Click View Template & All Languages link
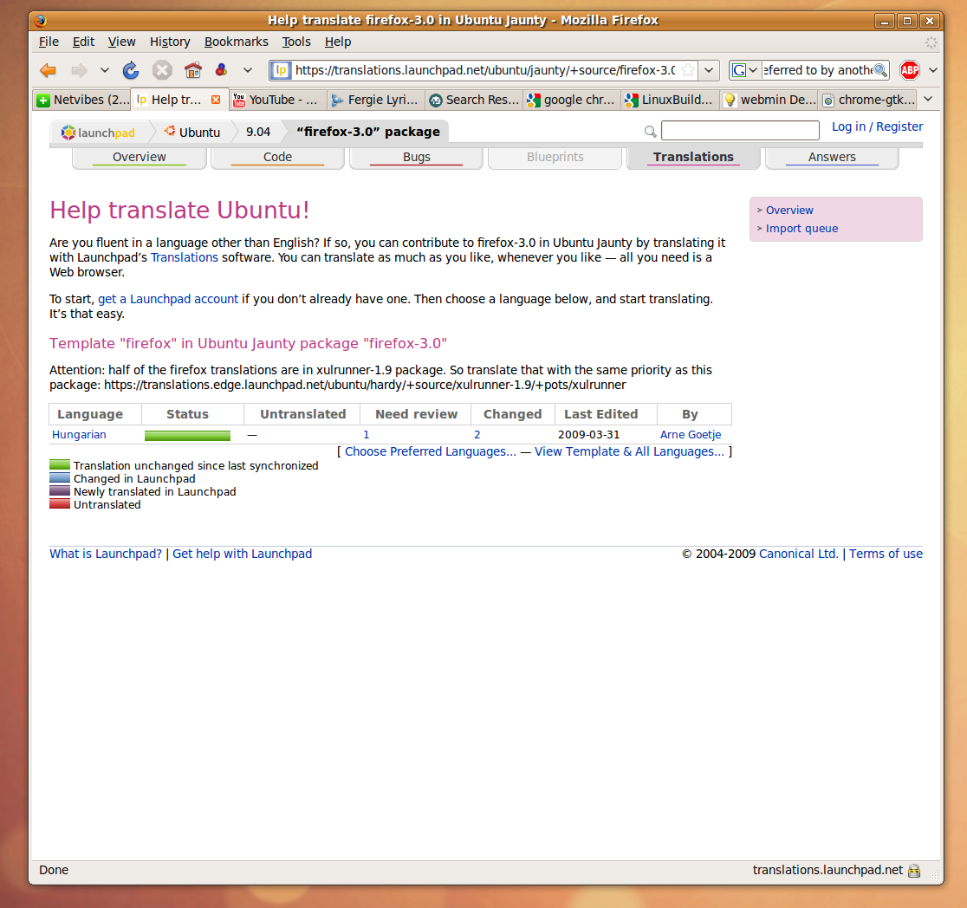The image size is (967, 908). 630,451
